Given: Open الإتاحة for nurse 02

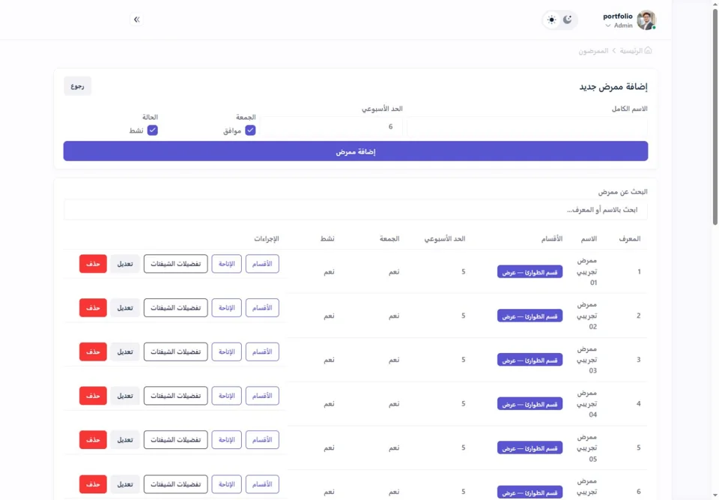Looking at the screenshot, I should coord(226,307).
